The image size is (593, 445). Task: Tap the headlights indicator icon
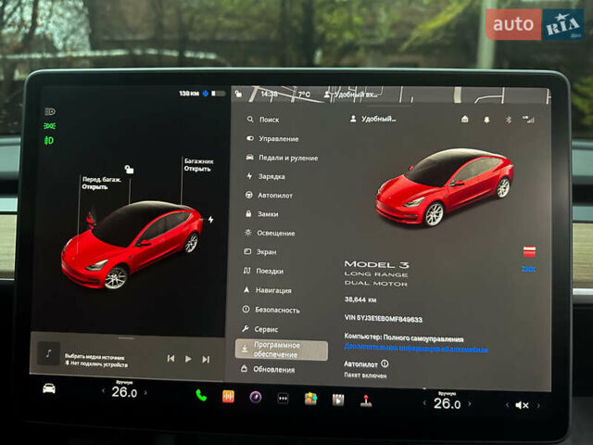pyautogui.click(x=50, y=111)
